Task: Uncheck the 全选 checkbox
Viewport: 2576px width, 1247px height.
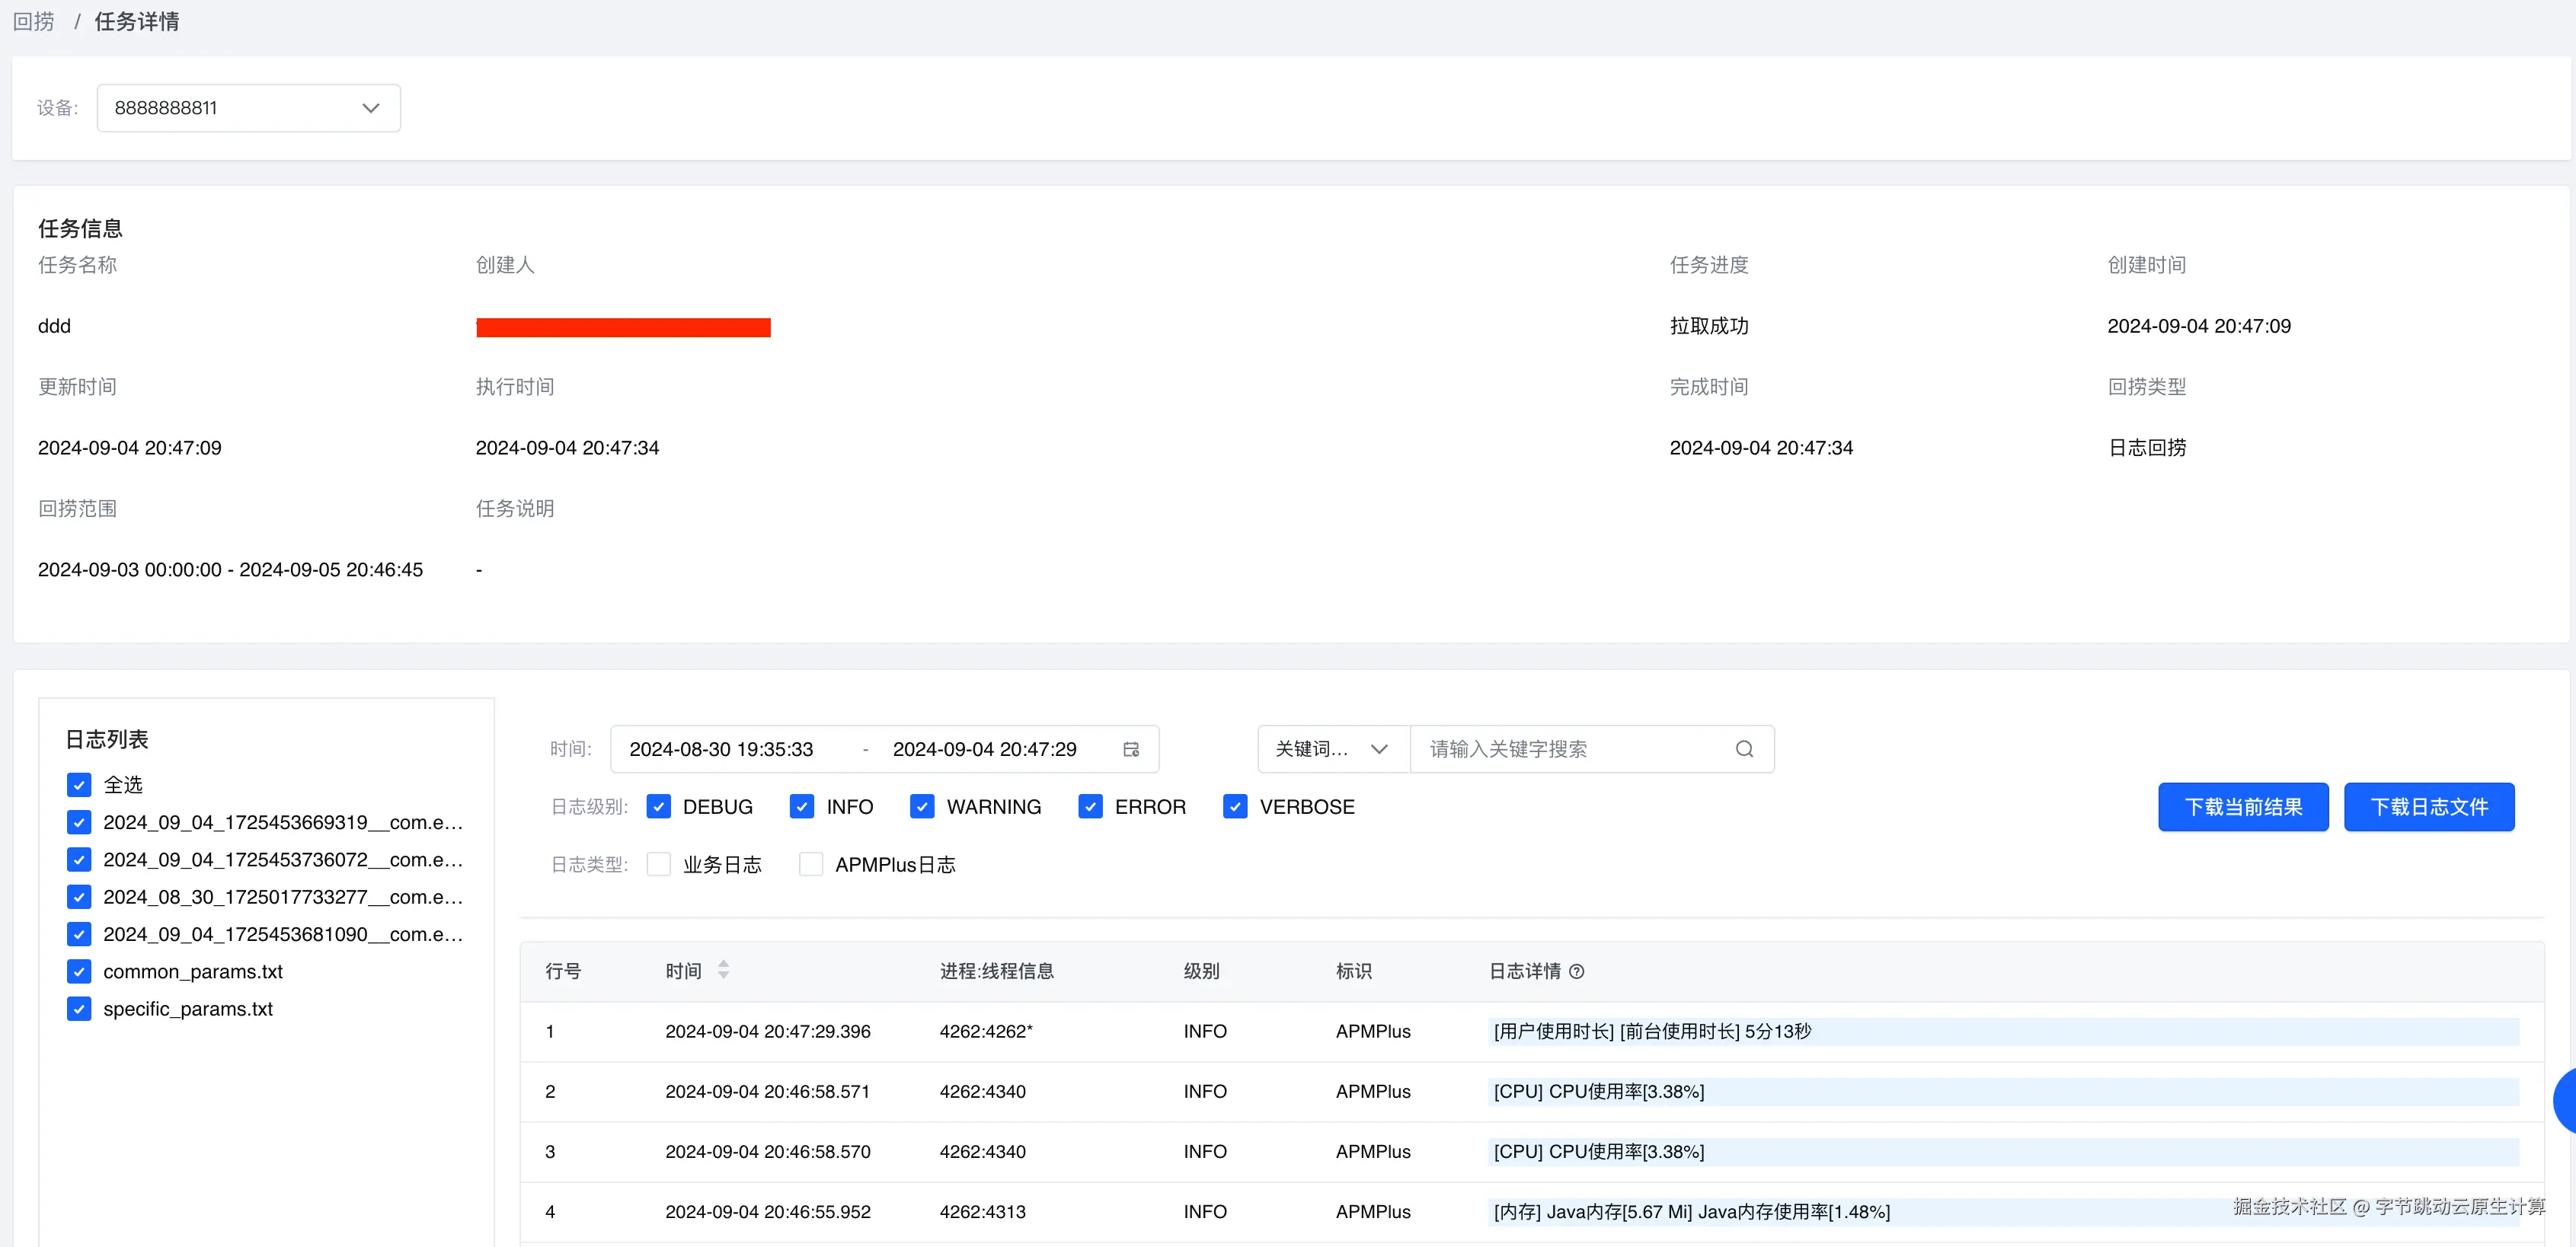Action: click(79, 784)
